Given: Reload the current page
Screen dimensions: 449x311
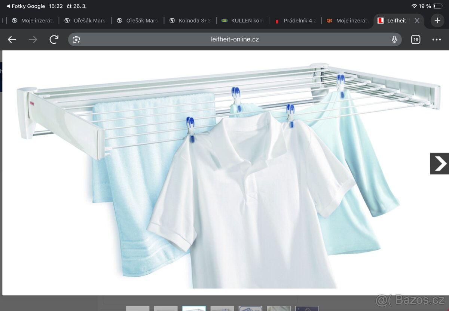Looking at the screenshot, I should point(54,40).
